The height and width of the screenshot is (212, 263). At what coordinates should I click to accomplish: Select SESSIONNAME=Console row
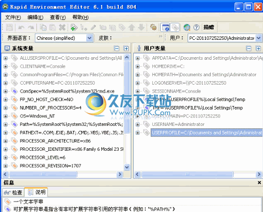pos(176,92)
